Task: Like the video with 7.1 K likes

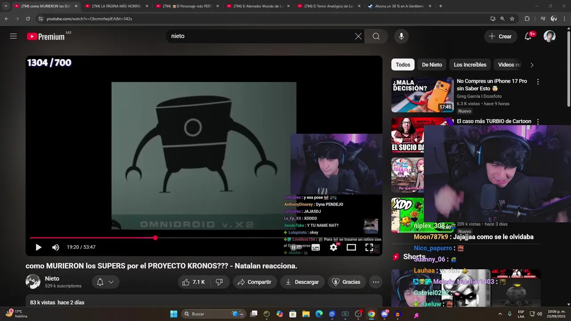Action: point(194,282)
